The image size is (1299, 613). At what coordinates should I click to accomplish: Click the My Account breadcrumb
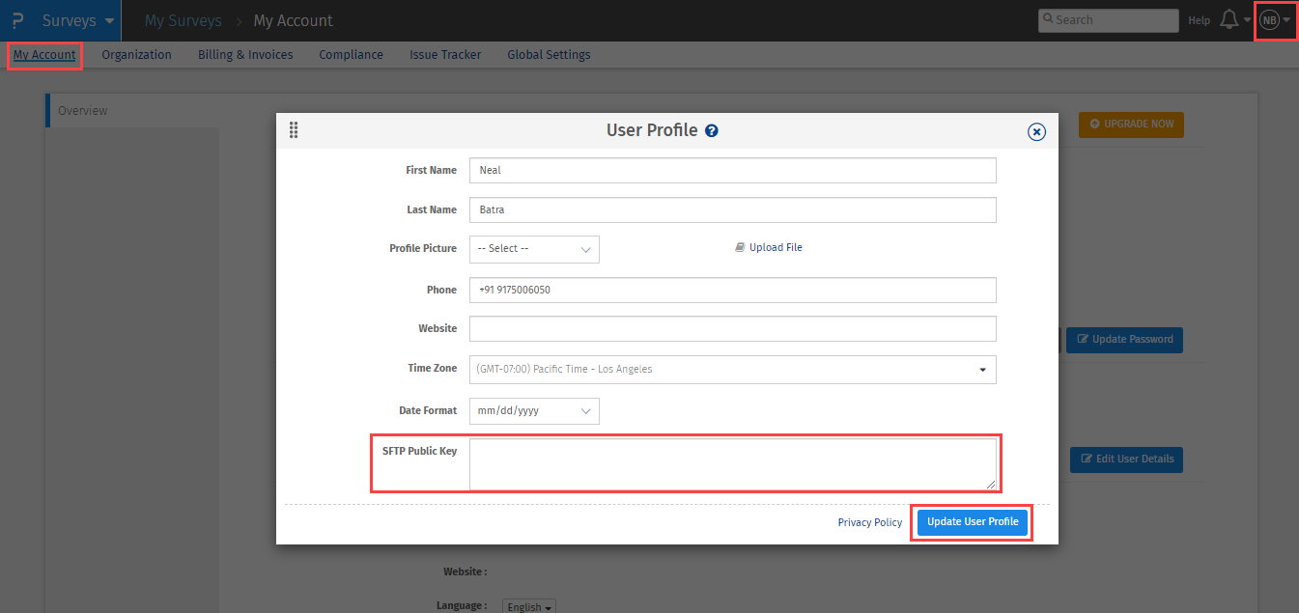tap(294, 20)
